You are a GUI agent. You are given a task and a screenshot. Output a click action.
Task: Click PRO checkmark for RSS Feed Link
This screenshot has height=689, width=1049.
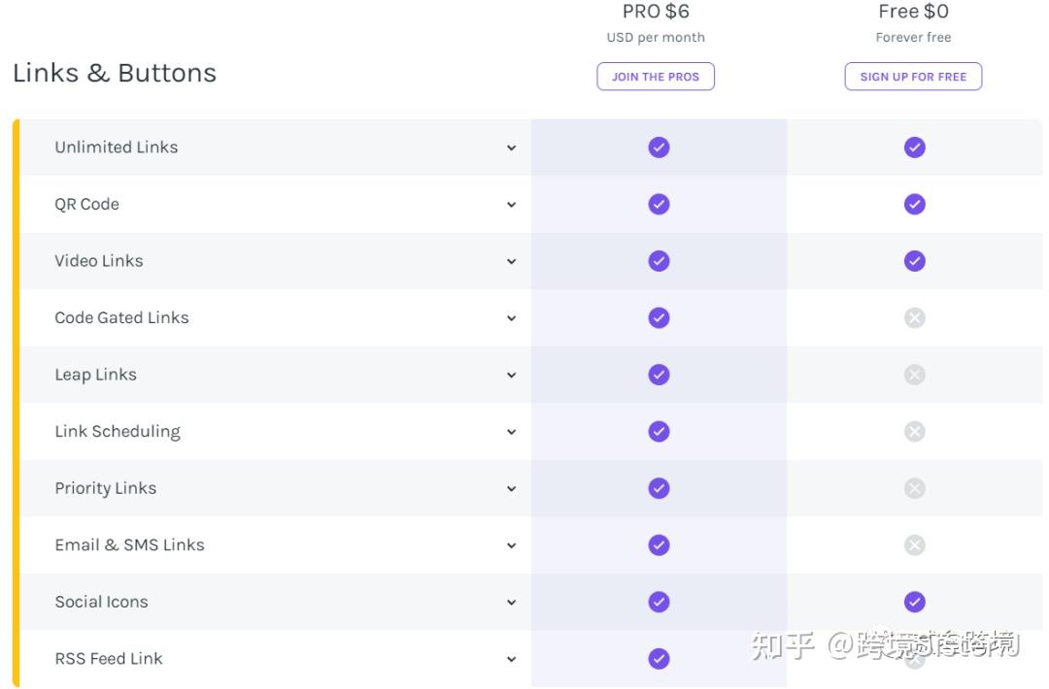tap(659, 659)
